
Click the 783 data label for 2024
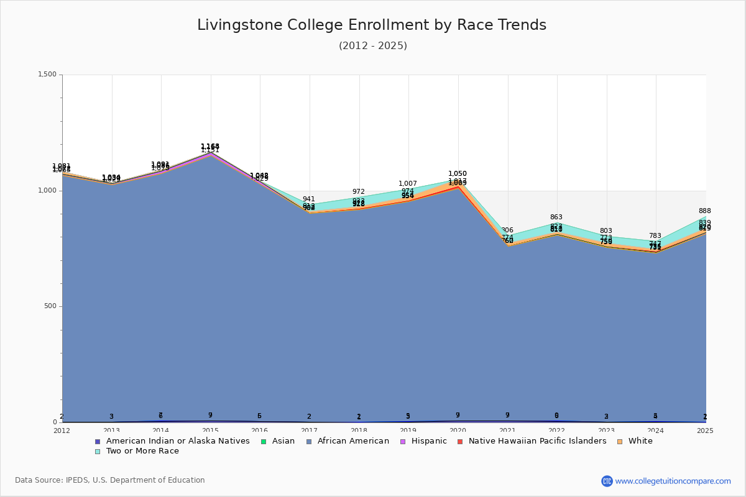click(655, 236)
